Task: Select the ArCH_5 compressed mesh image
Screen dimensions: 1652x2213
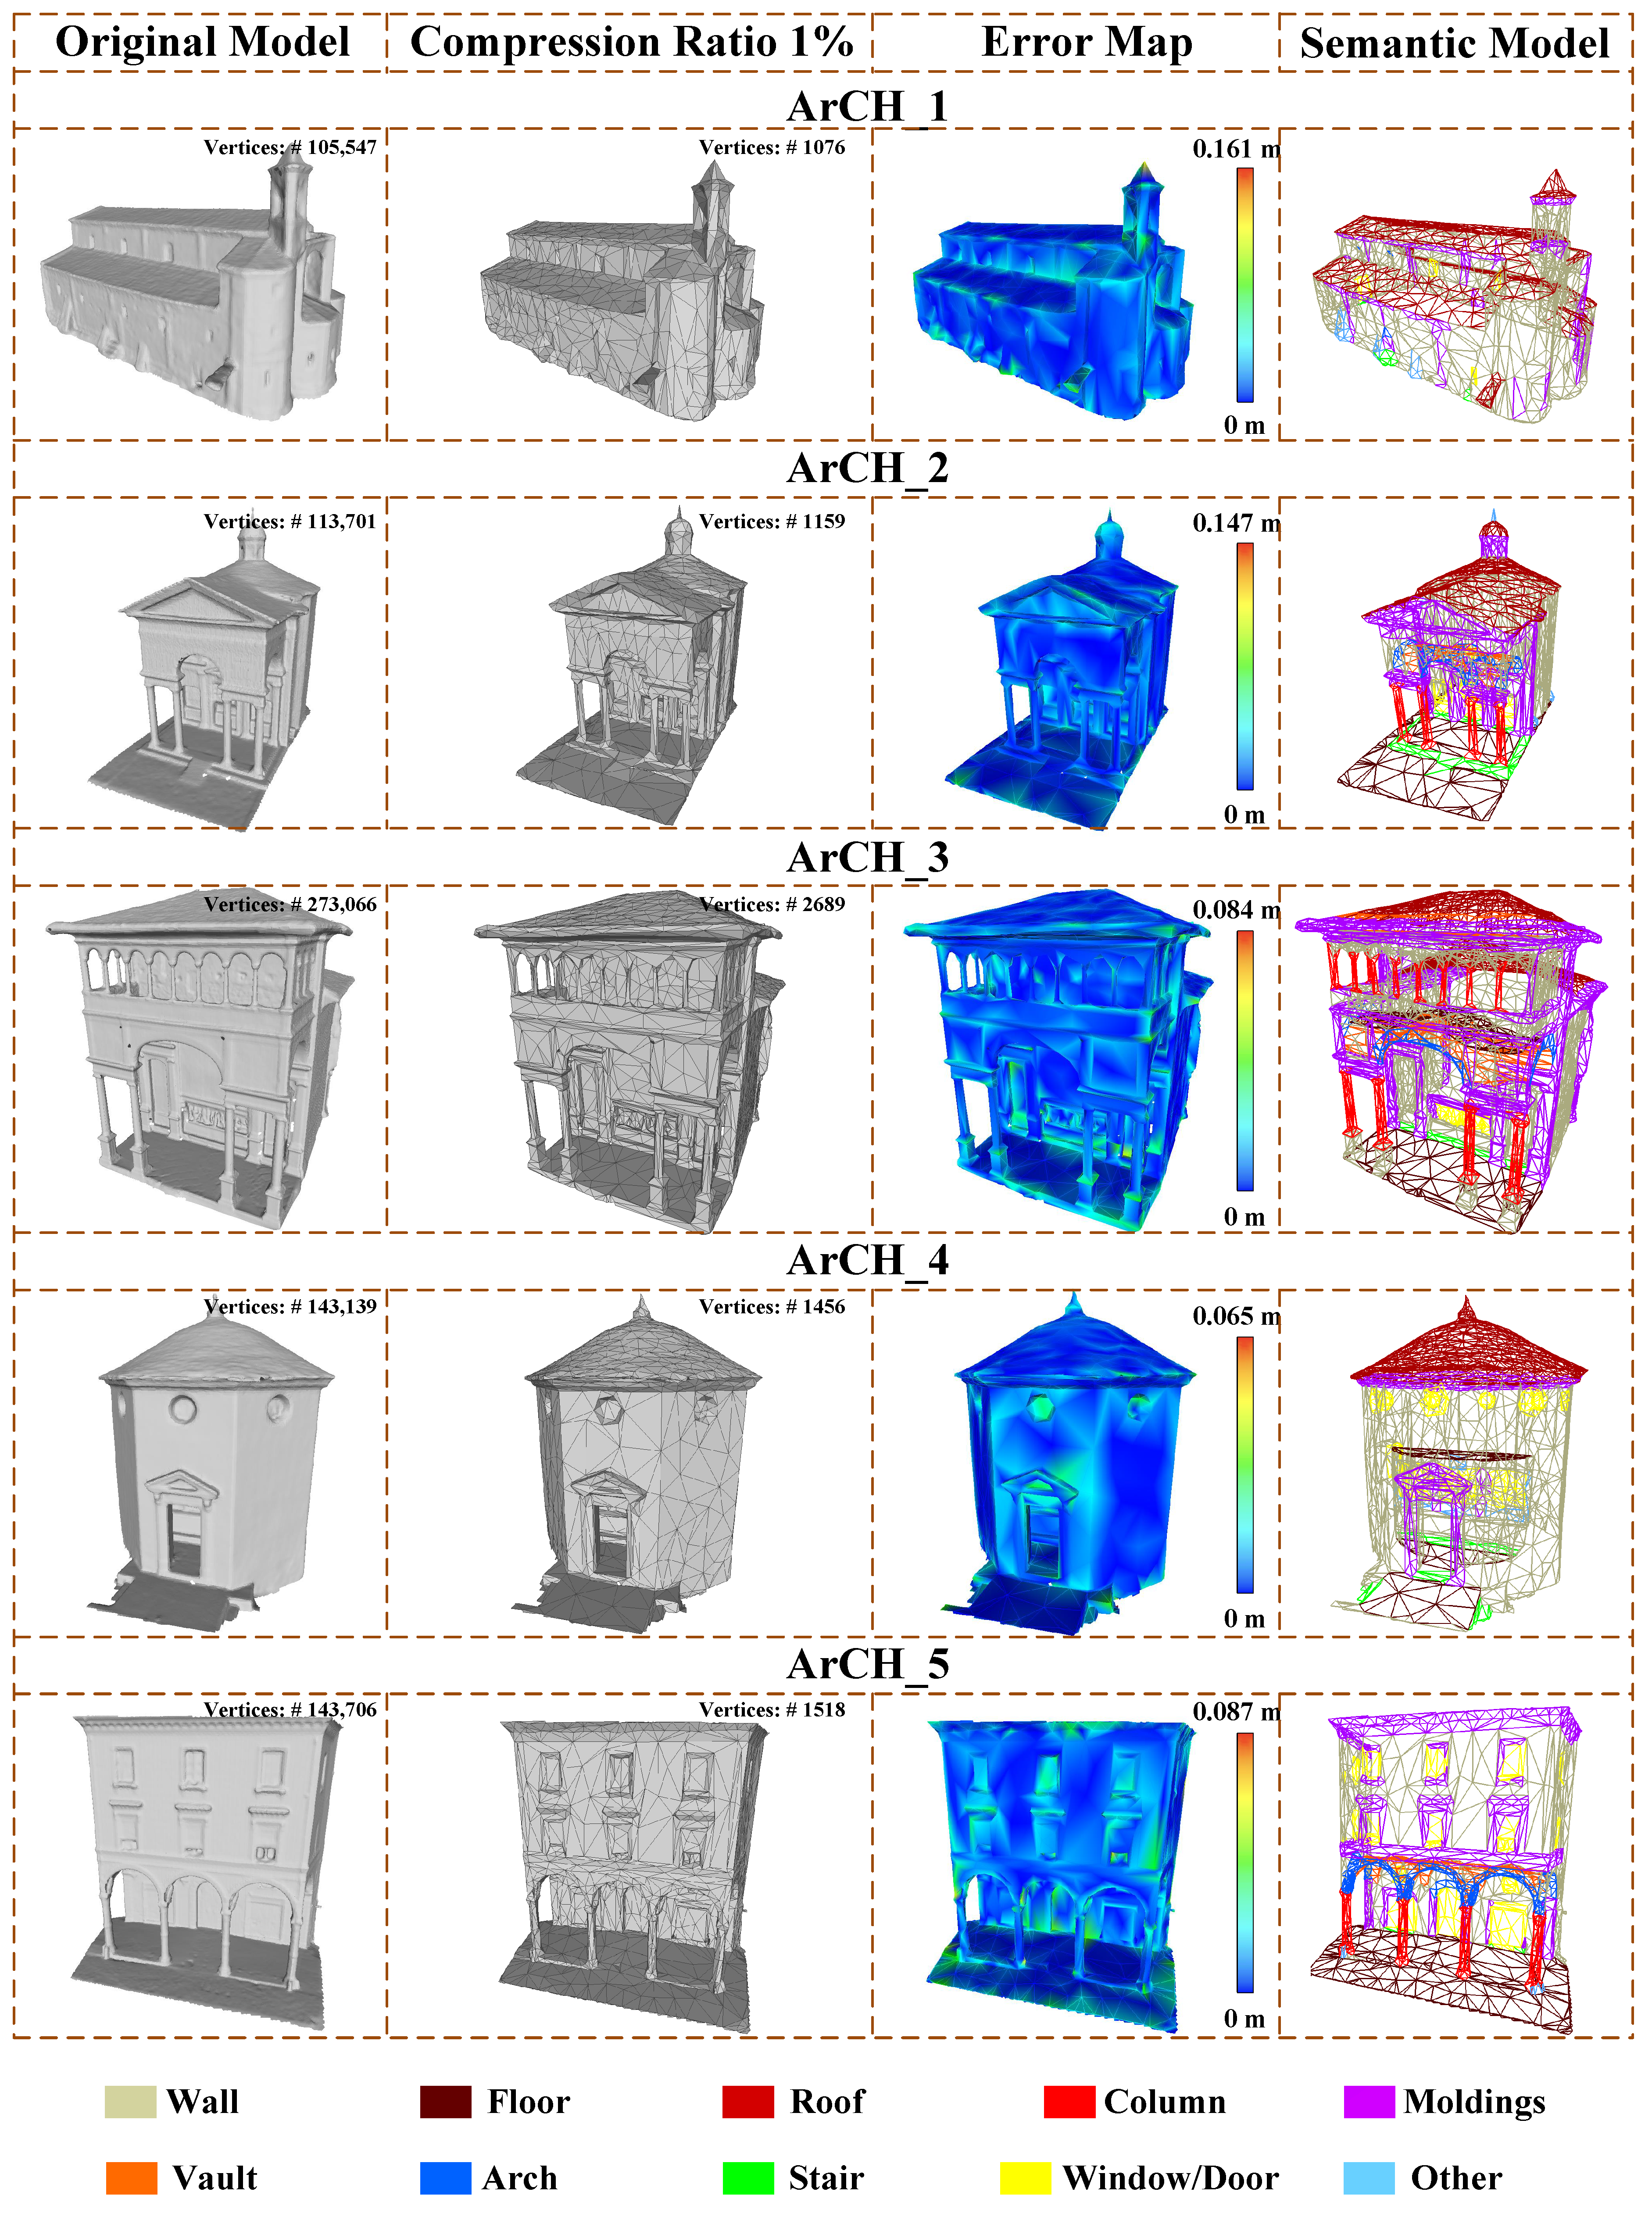Action: tap(636, 1877)
